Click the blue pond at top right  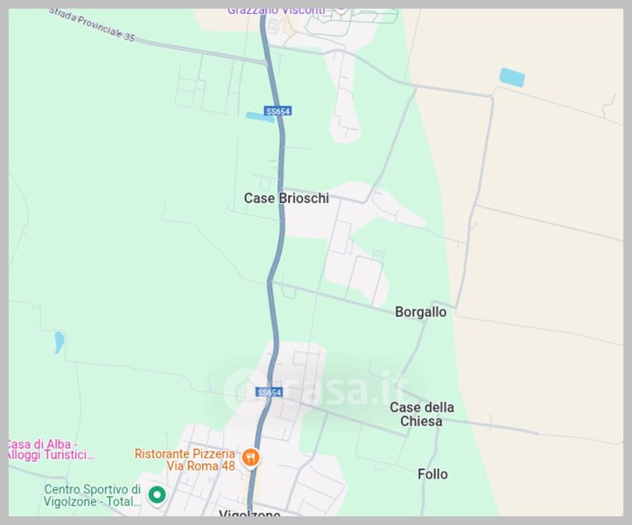[512, 77]
